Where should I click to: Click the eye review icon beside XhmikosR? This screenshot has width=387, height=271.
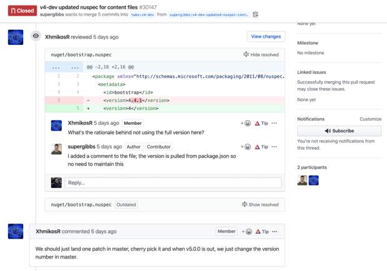(36, 36)
